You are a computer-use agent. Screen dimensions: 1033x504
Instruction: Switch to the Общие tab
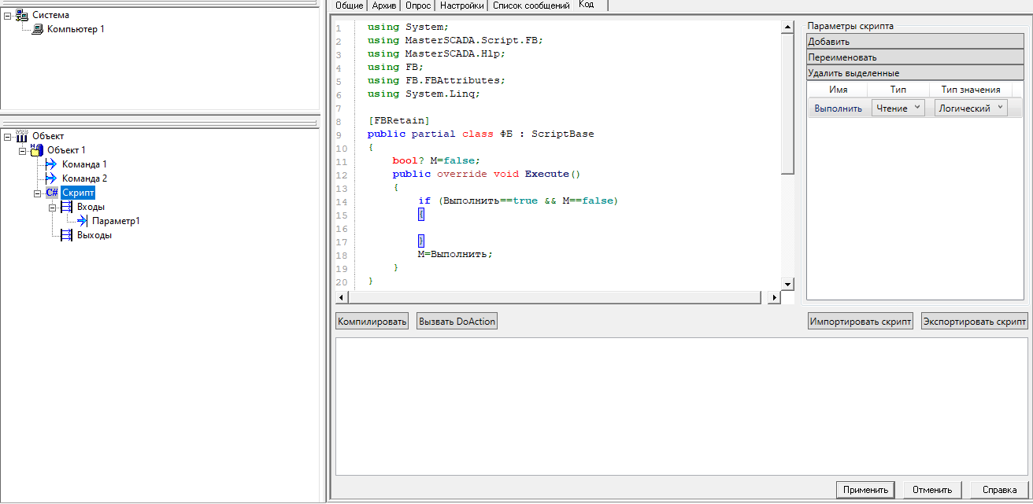coord(350,6)
